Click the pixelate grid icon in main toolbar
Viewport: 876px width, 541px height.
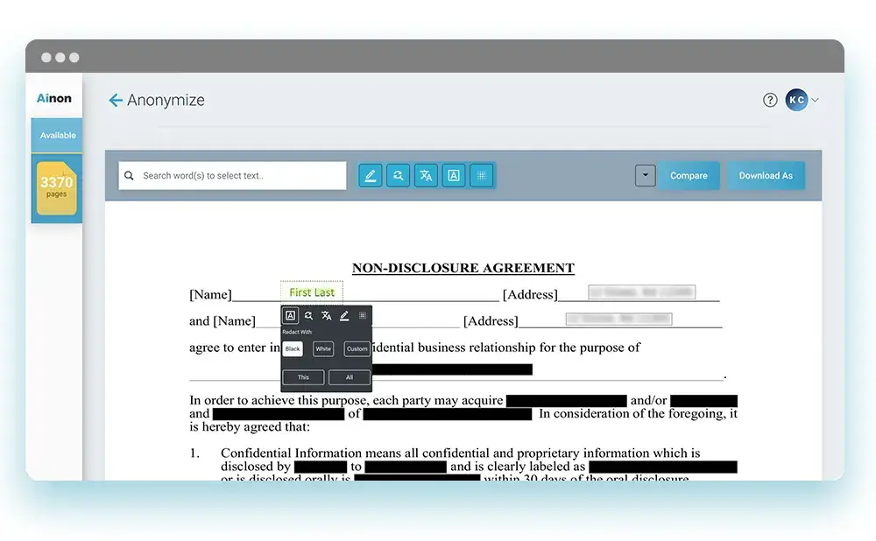(x=481, y=176)
